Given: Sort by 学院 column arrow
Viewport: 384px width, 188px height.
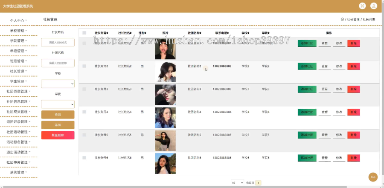Looking at the screenshot, I should tap(268, 33).
